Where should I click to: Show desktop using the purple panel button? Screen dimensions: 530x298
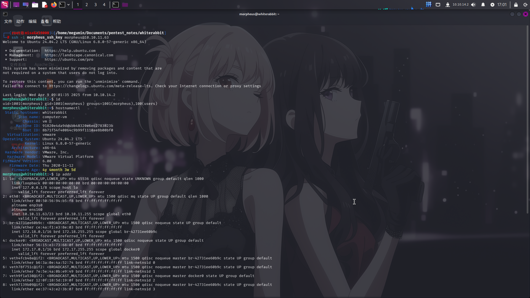coord(16,5)
